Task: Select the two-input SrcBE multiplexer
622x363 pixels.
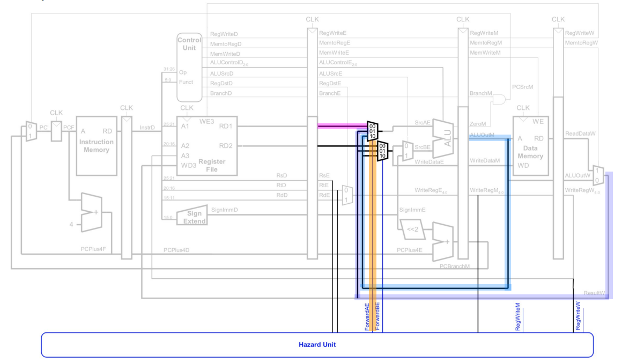Action: point(408,151)
